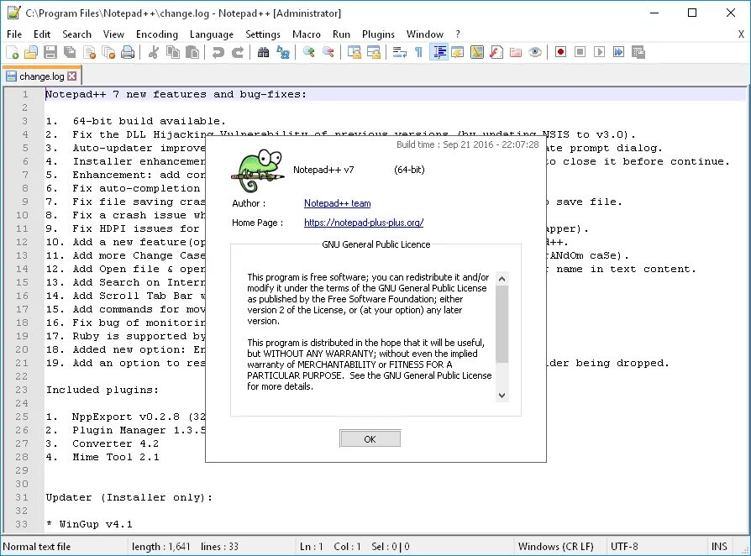Click the Close All documents toolbar icon

point(108,52)
